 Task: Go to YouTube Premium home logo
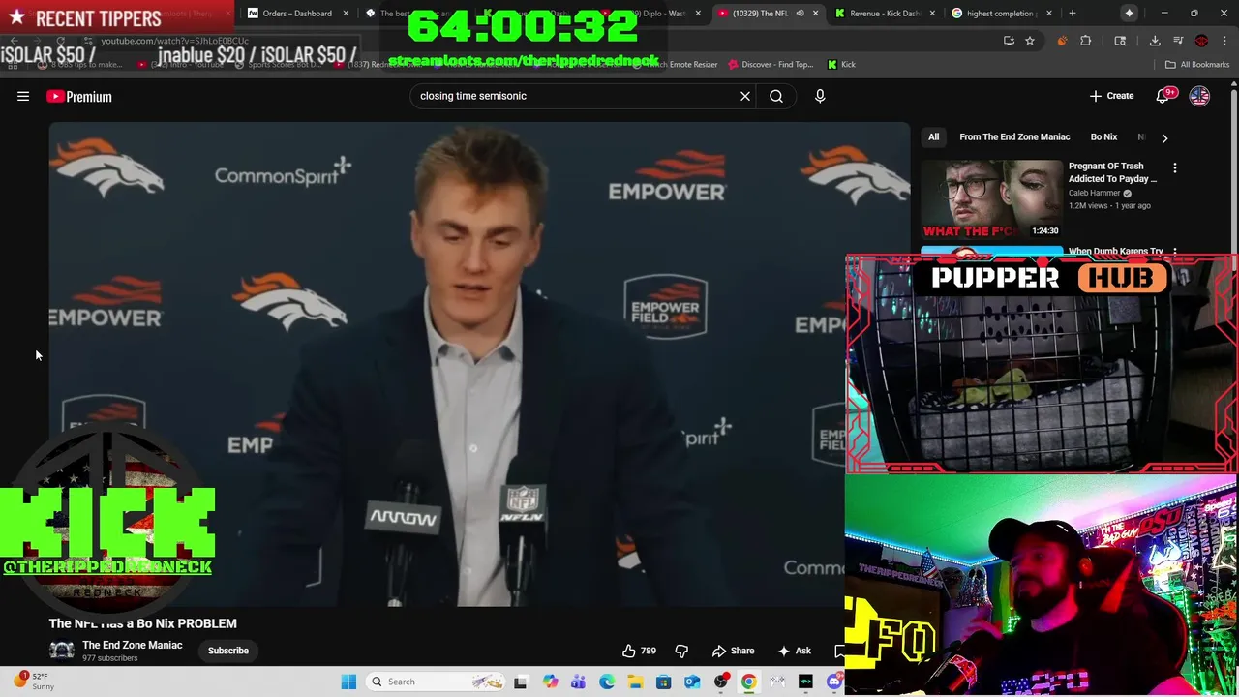coord(79,96)
